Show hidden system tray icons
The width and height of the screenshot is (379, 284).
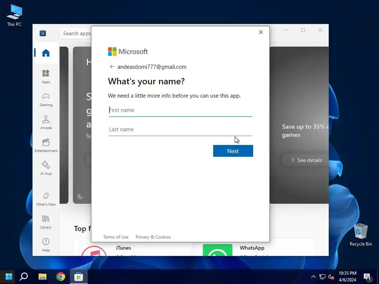click(313, 277)
